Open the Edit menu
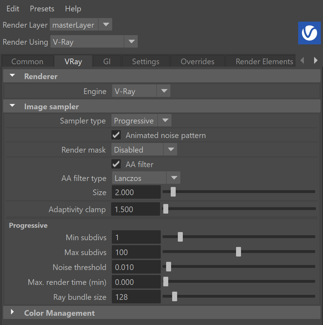The width and height of the screenshot is (323, 325). coord(13,9)
